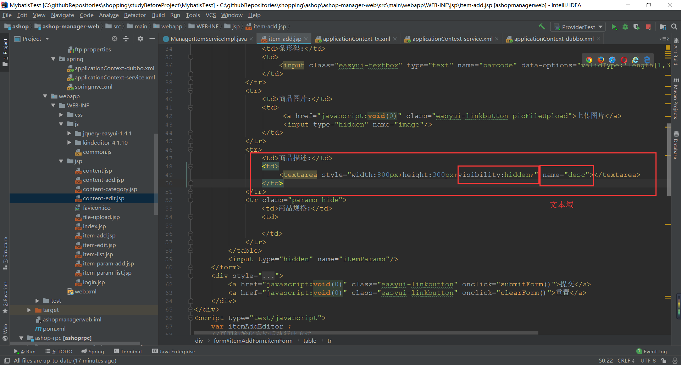Stop the running process red square
The image size is (681, 365).
pyautogui.click(x=648, y=27)
